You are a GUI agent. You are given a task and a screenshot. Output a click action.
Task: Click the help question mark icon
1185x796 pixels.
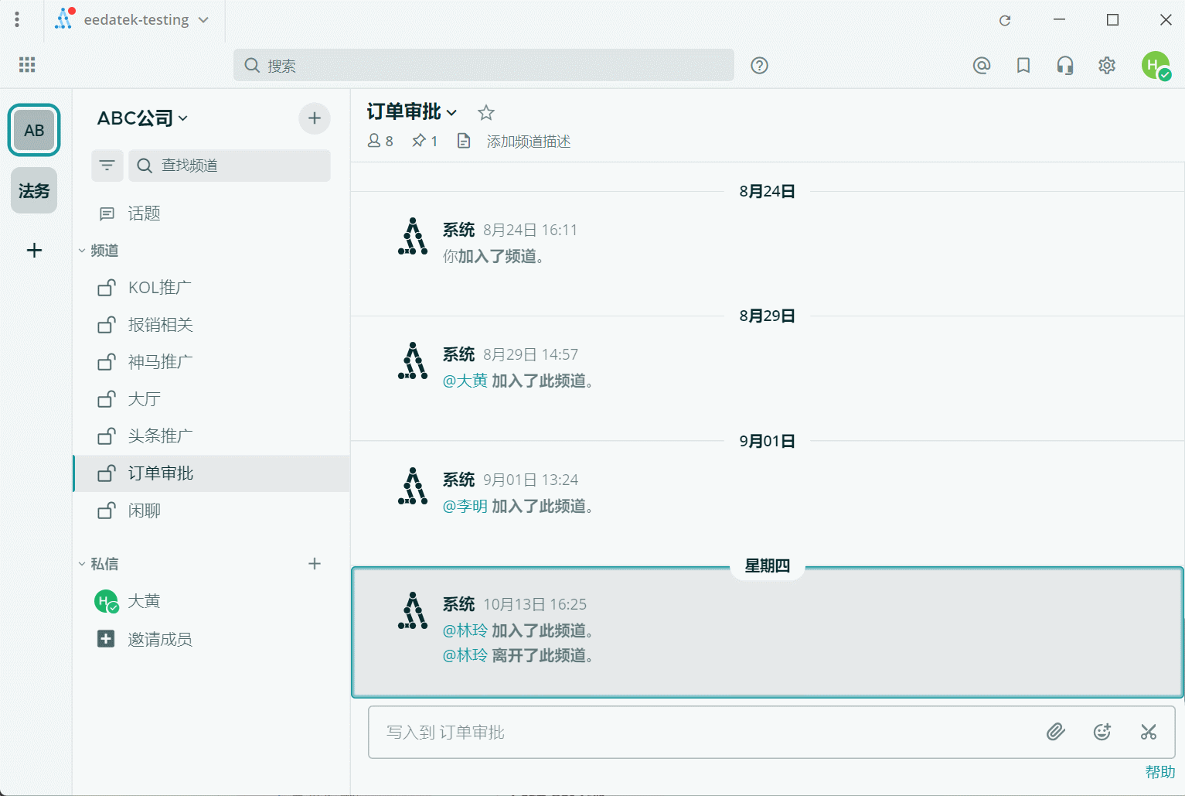[759, 66]
